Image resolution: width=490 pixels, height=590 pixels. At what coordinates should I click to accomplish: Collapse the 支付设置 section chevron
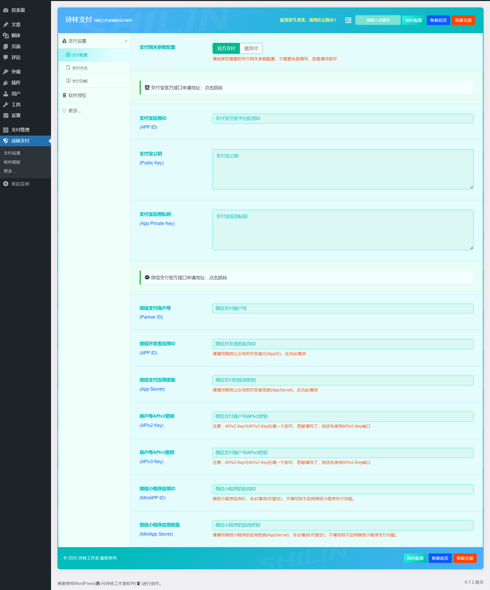126,41
